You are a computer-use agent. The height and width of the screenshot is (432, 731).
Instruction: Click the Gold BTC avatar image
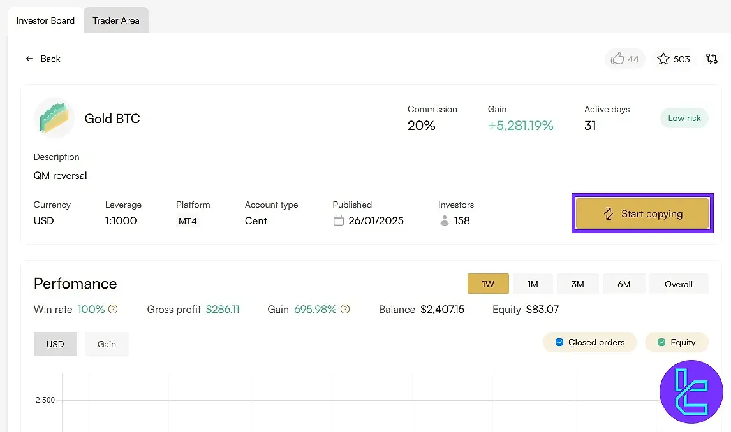click(54, 118)
